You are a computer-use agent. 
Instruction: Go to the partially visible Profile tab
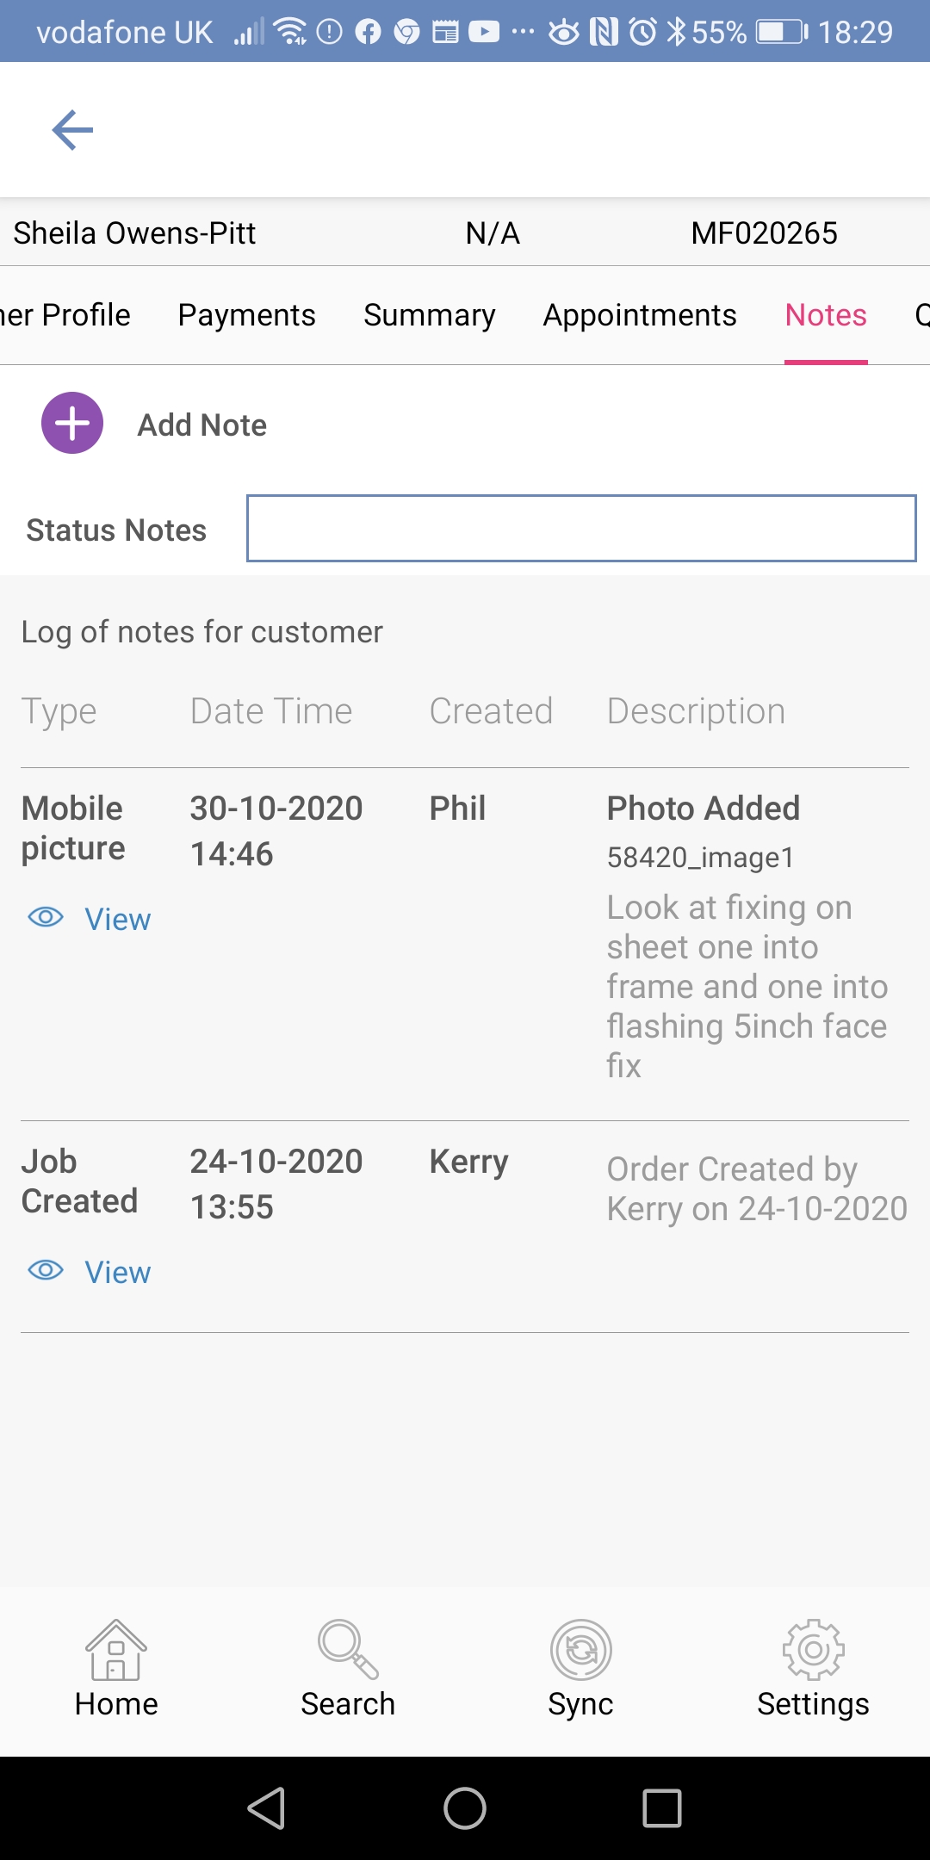pos(65,315)
